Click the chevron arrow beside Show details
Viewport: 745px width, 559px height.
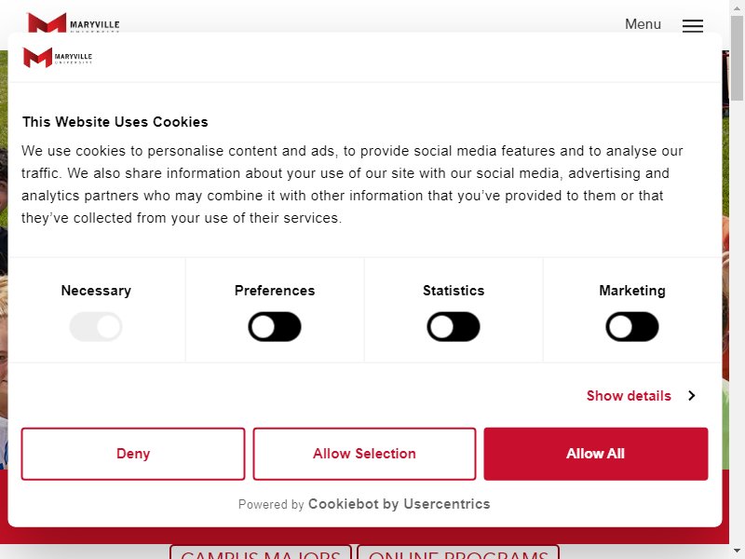point(692,395)
